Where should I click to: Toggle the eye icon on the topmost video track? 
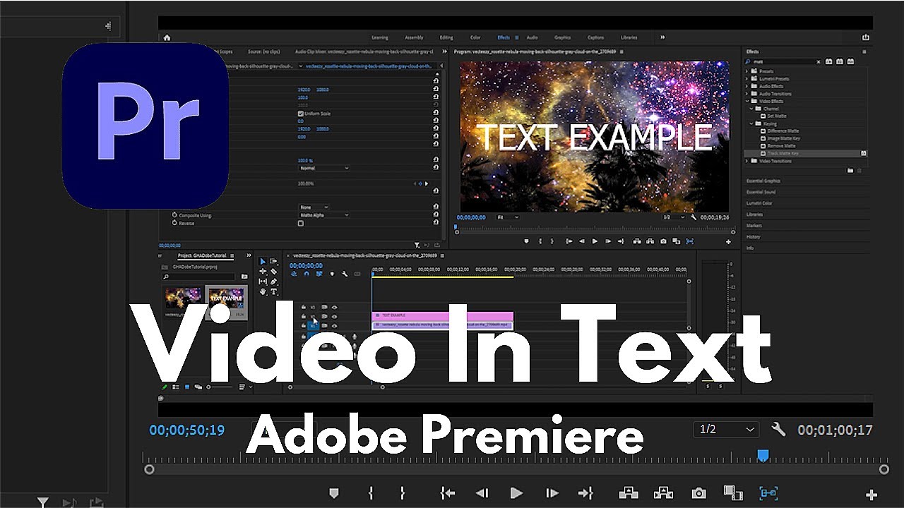tap(334, 307)
